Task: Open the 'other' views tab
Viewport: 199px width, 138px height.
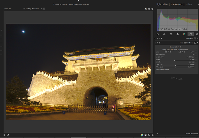Action: (189, 5)
